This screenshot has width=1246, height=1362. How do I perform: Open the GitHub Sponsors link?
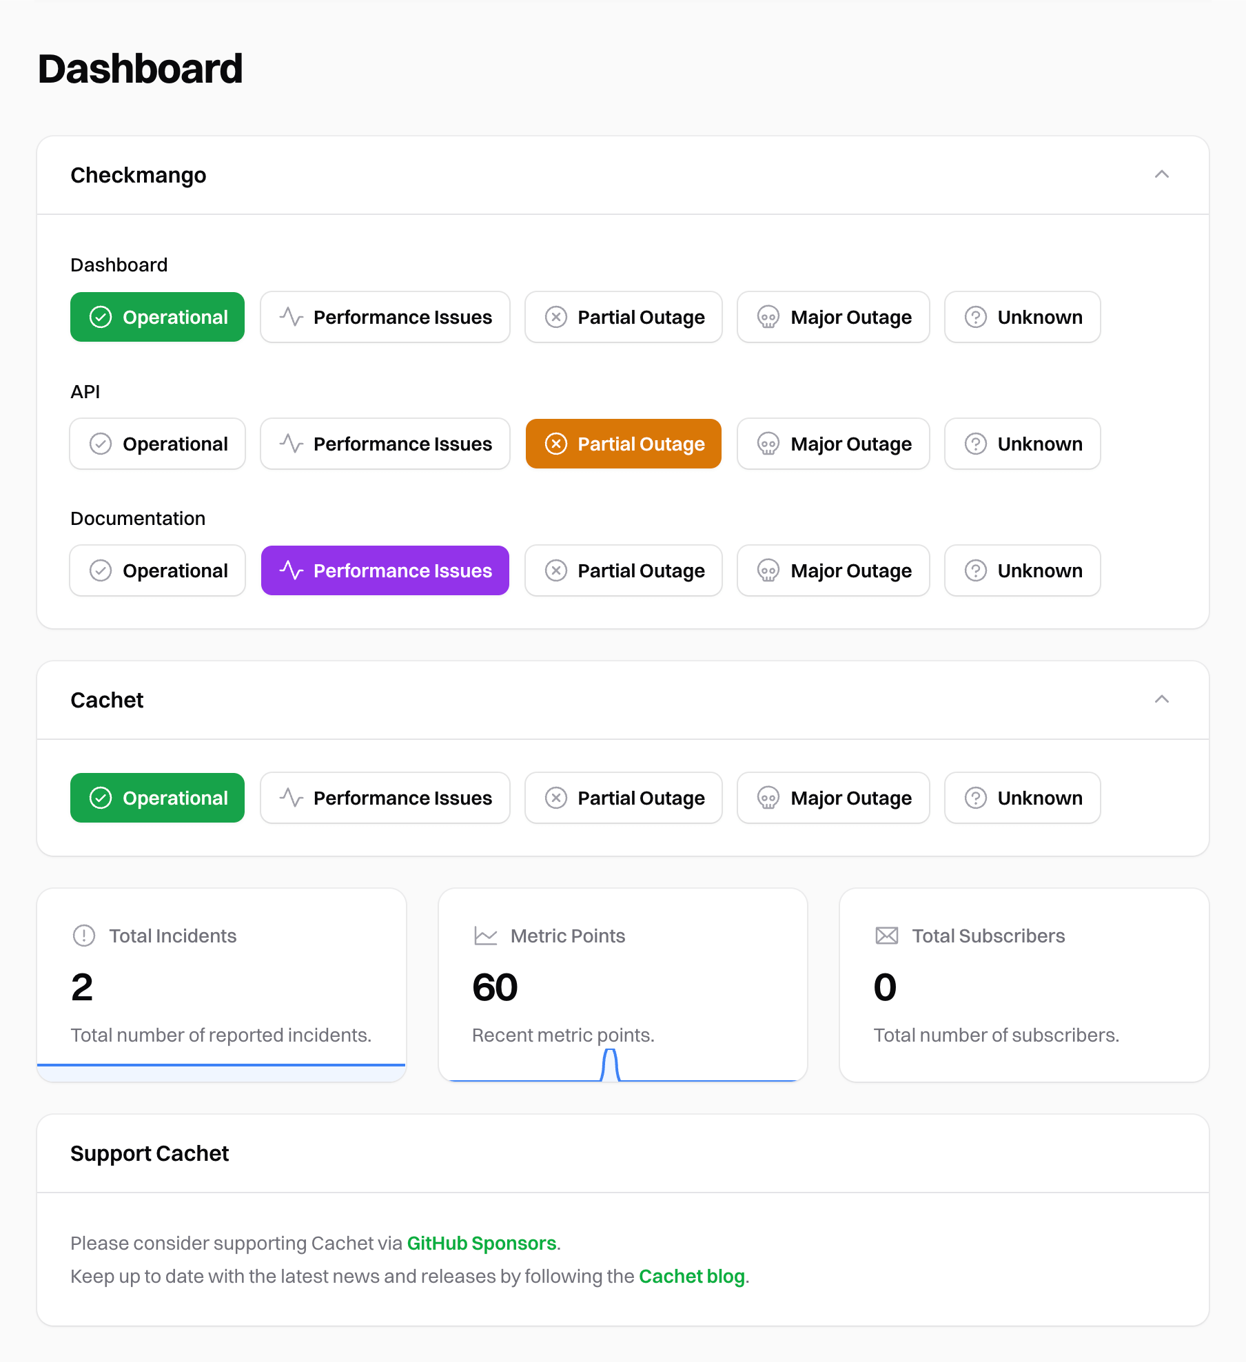pos(482,1243)
